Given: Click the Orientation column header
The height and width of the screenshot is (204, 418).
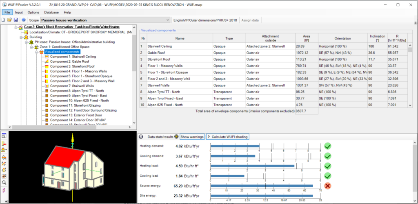Looking at the screenshot, I should pyautogui.click(x=342, y=38).
